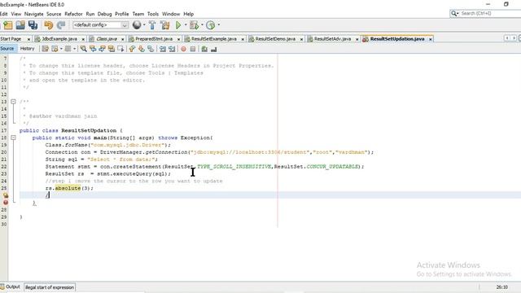Open the Tools menu
The height and width of the screenshot is (293, 521).
(153, 14)
